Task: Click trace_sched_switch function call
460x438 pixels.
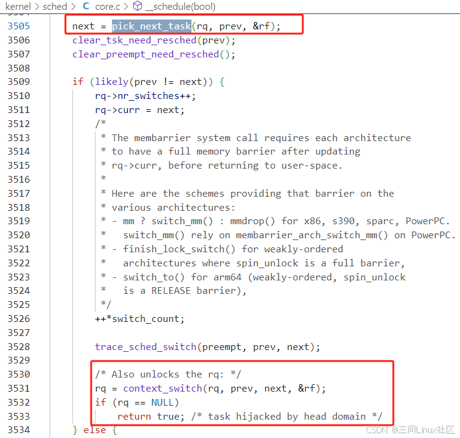Action: 146,347
